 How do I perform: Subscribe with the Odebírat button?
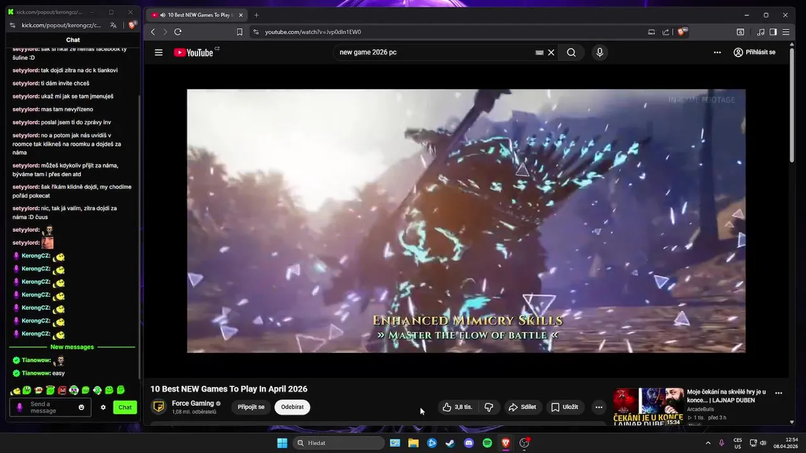pyautogui.click(x=292, y=407)
